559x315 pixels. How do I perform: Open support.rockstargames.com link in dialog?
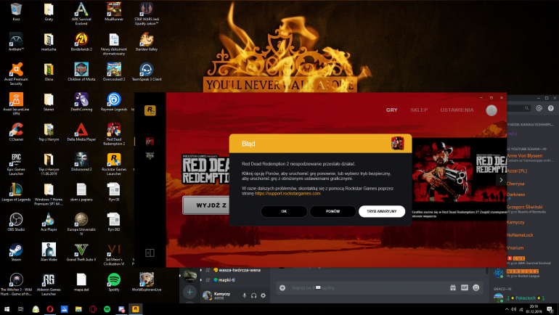coord(287,194)
